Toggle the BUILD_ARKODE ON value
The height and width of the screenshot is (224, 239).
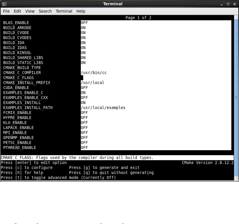pos(83,28)
